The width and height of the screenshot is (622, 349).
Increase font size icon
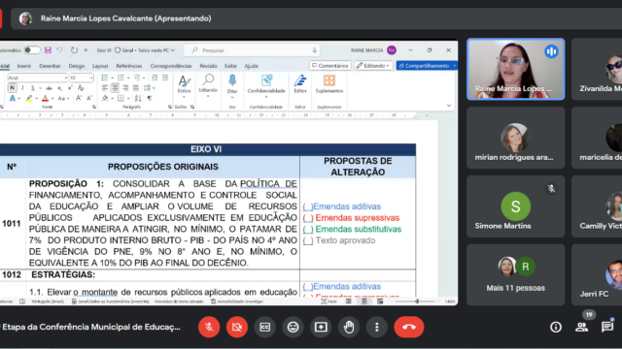pos(79,98)
